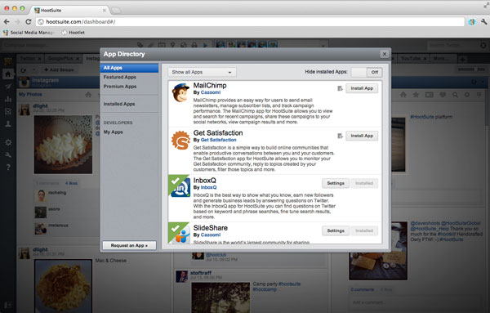
Task: Open the InboxQ developer link
Action: [x=208, y=188]
